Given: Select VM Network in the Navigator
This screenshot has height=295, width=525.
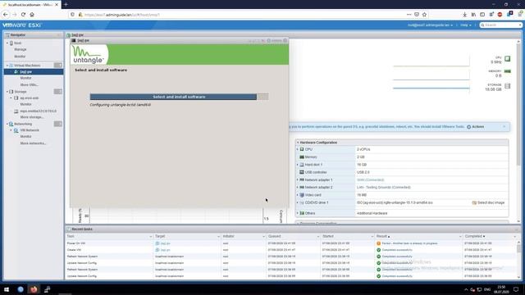Looking at the screenshot, I should click(30, 130).
